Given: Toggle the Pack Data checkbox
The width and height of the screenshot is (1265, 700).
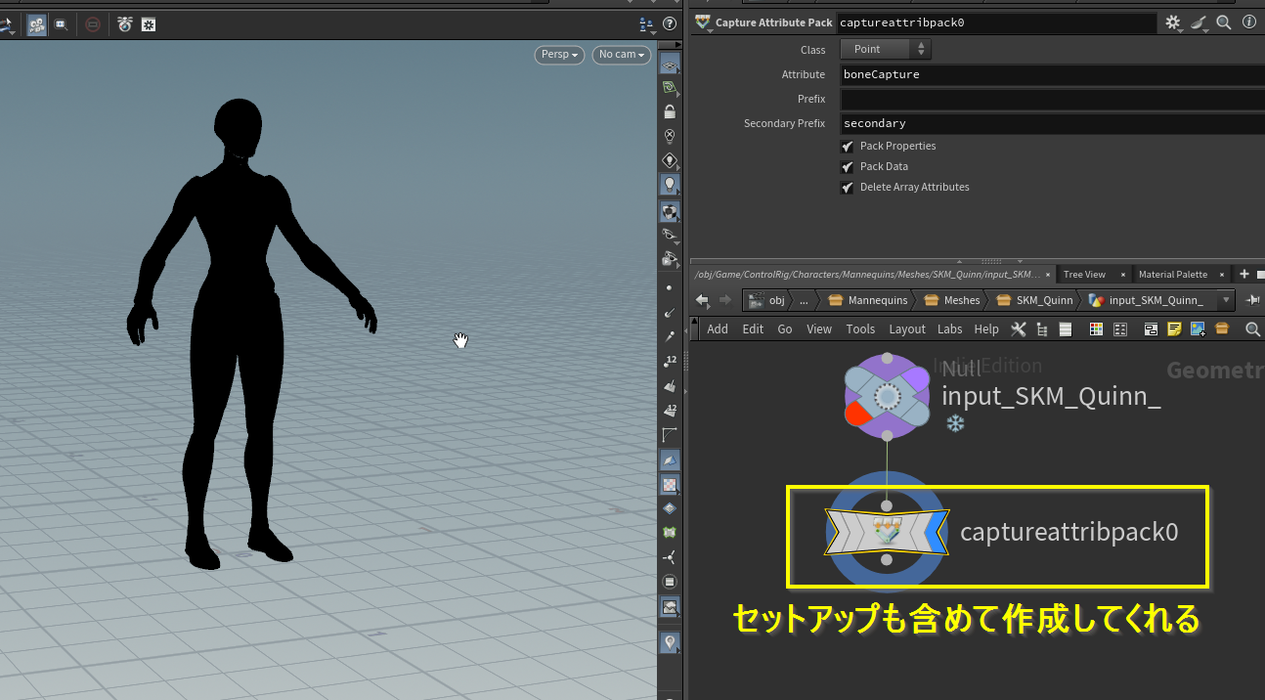Looking at the screenshot, I should [x=848, y=167].
